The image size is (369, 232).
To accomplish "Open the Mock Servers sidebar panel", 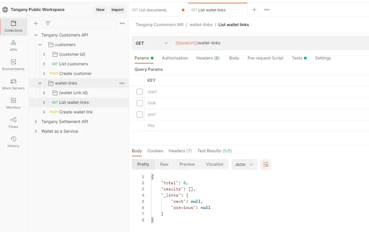I will tap(13, 84).
